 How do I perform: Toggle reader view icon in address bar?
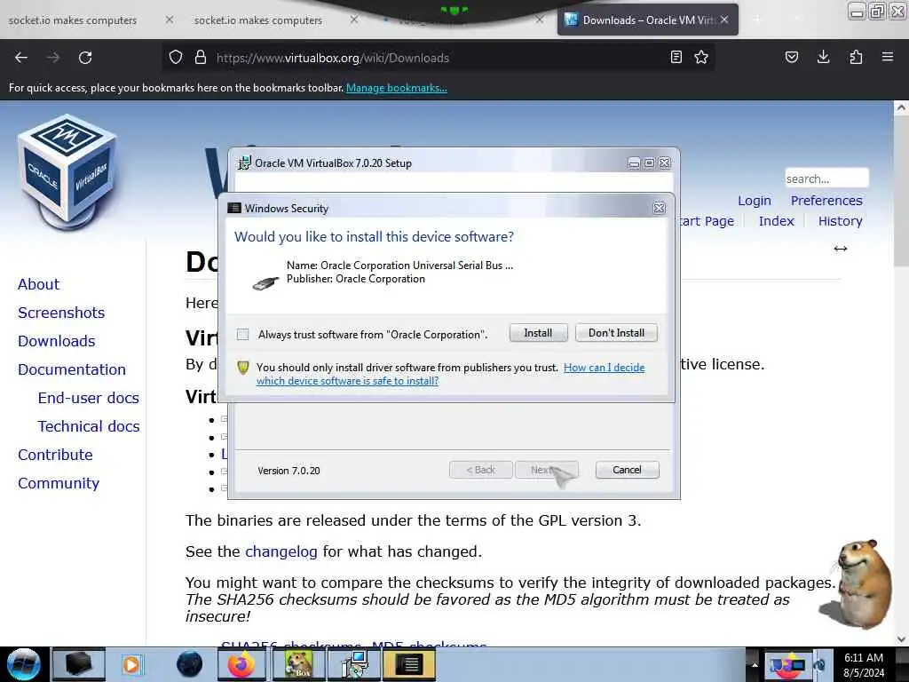(676, 57)
